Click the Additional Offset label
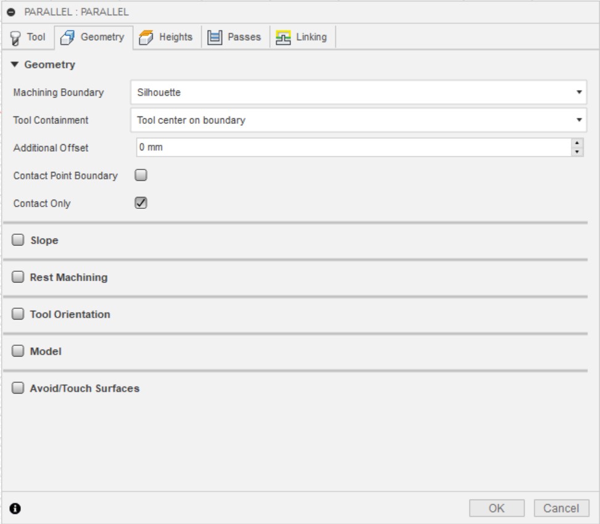This screenshot has height=524, width=600. [x=51, y=148]
